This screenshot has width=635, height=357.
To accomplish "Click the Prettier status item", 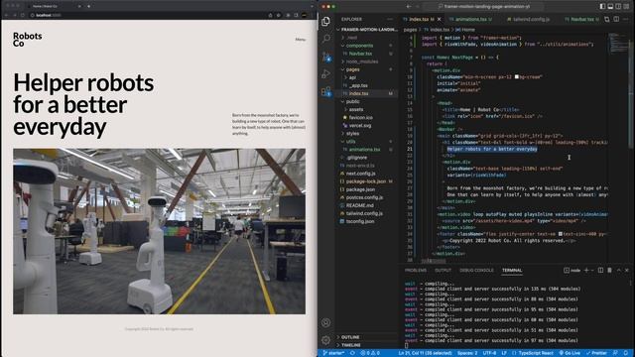I will point(596,353).
